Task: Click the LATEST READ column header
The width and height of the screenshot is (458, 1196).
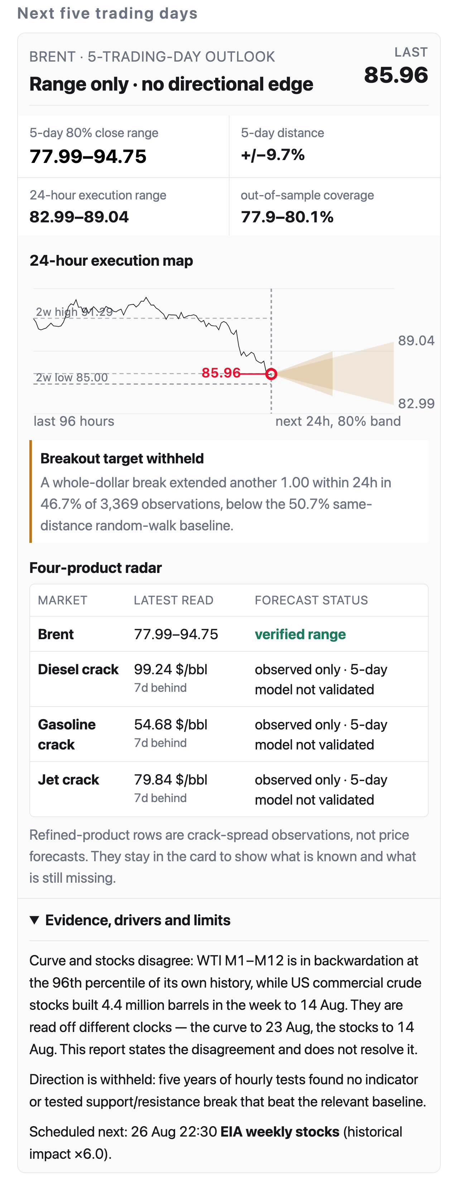Action: point(174,600)
